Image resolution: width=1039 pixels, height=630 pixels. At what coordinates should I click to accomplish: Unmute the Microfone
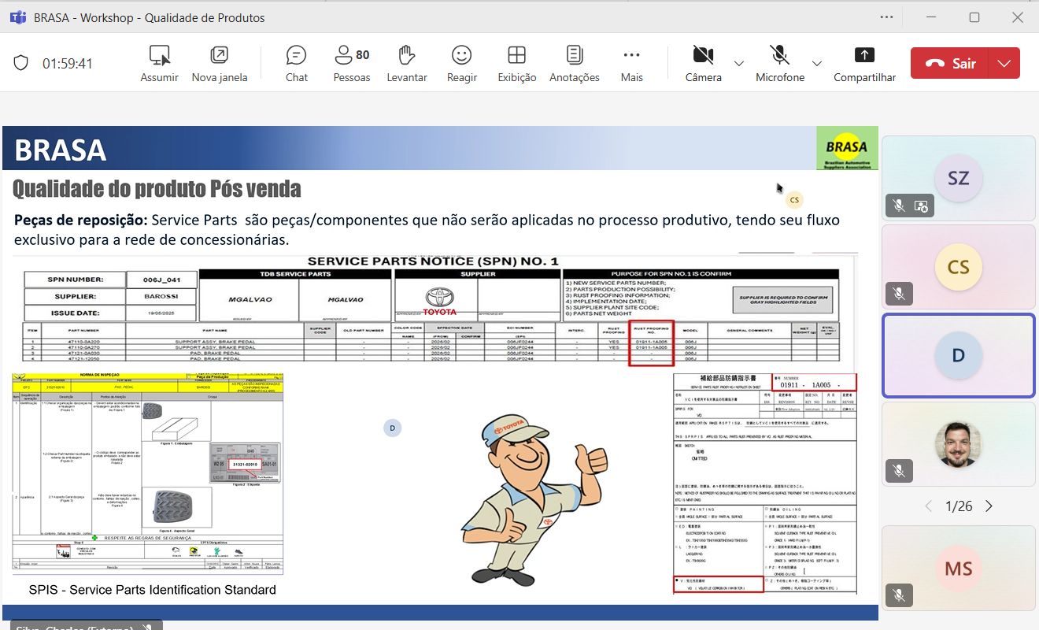tap(779, 64)
